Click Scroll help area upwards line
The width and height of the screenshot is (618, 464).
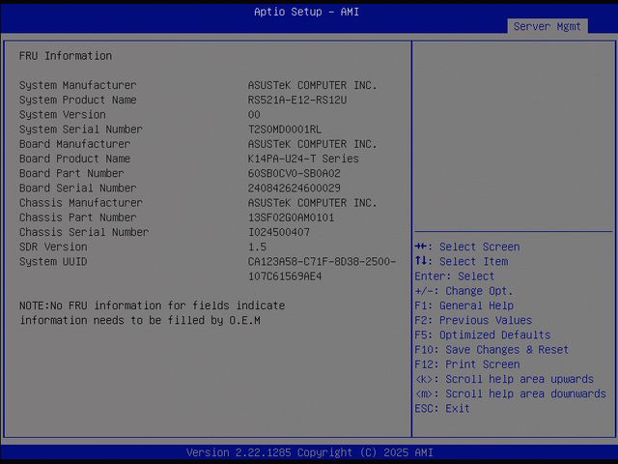[x=504, y=379]
